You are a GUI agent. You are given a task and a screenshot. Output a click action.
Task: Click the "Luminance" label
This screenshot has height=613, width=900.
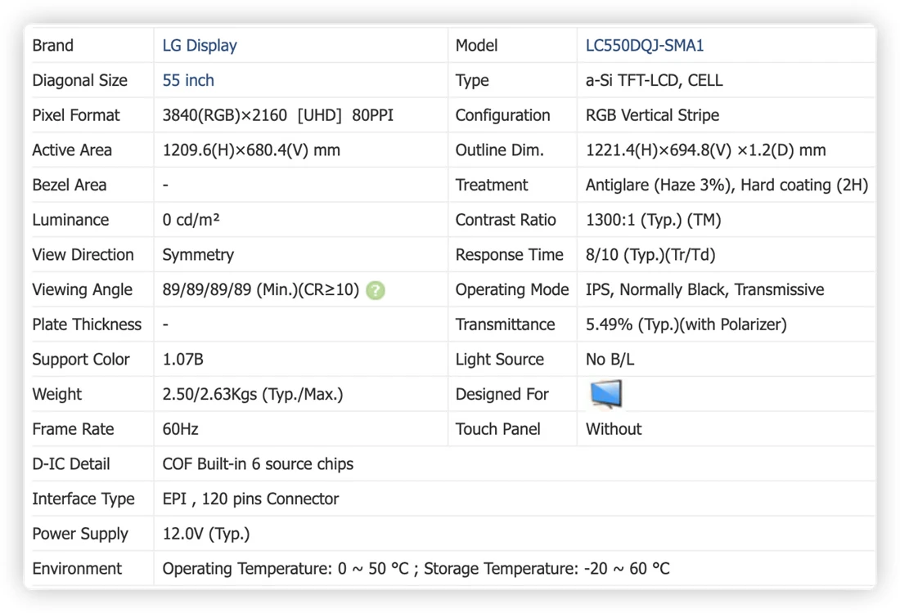[x=70, y=220]
